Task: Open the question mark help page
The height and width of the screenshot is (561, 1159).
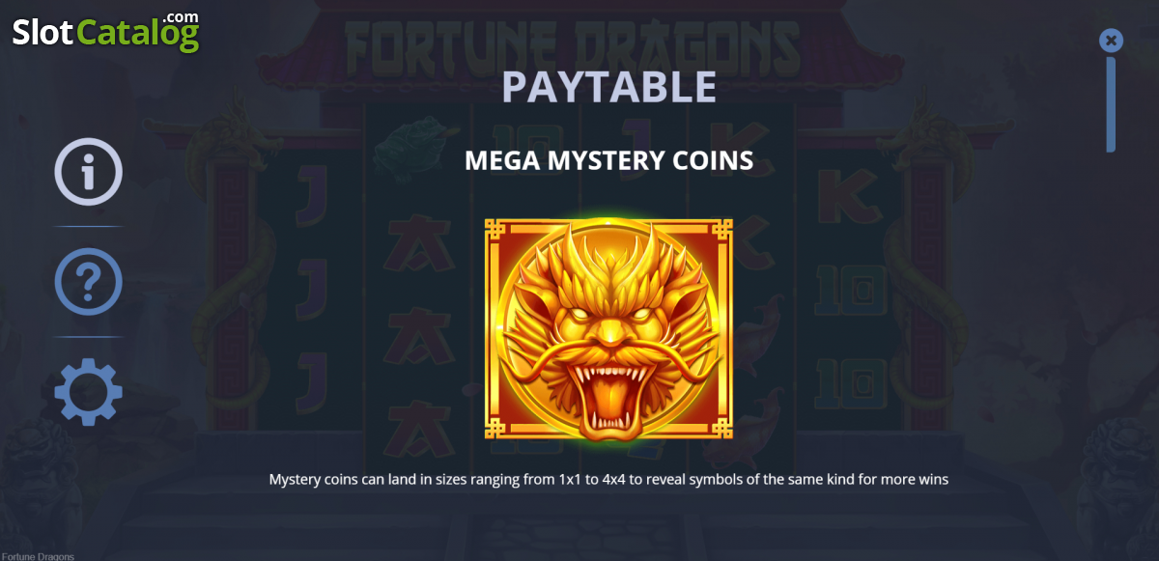Action: click(88, 282)
